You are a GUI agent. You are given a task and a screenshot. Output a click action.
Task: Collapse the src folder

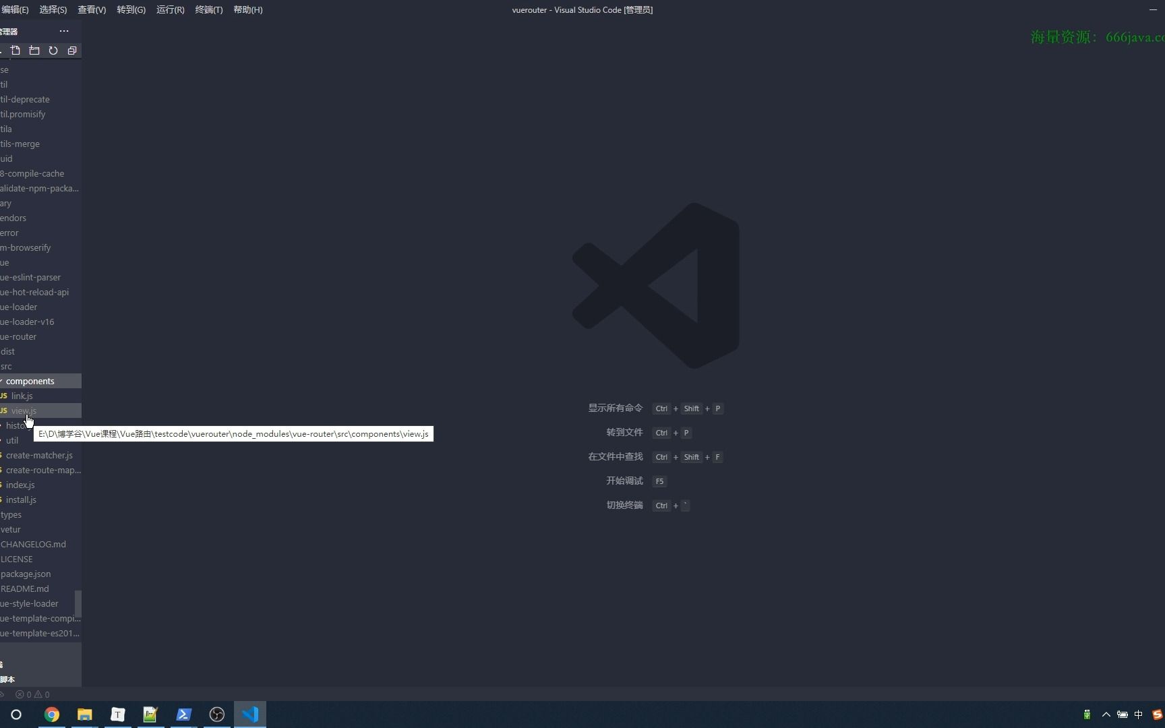coord(40,366)
